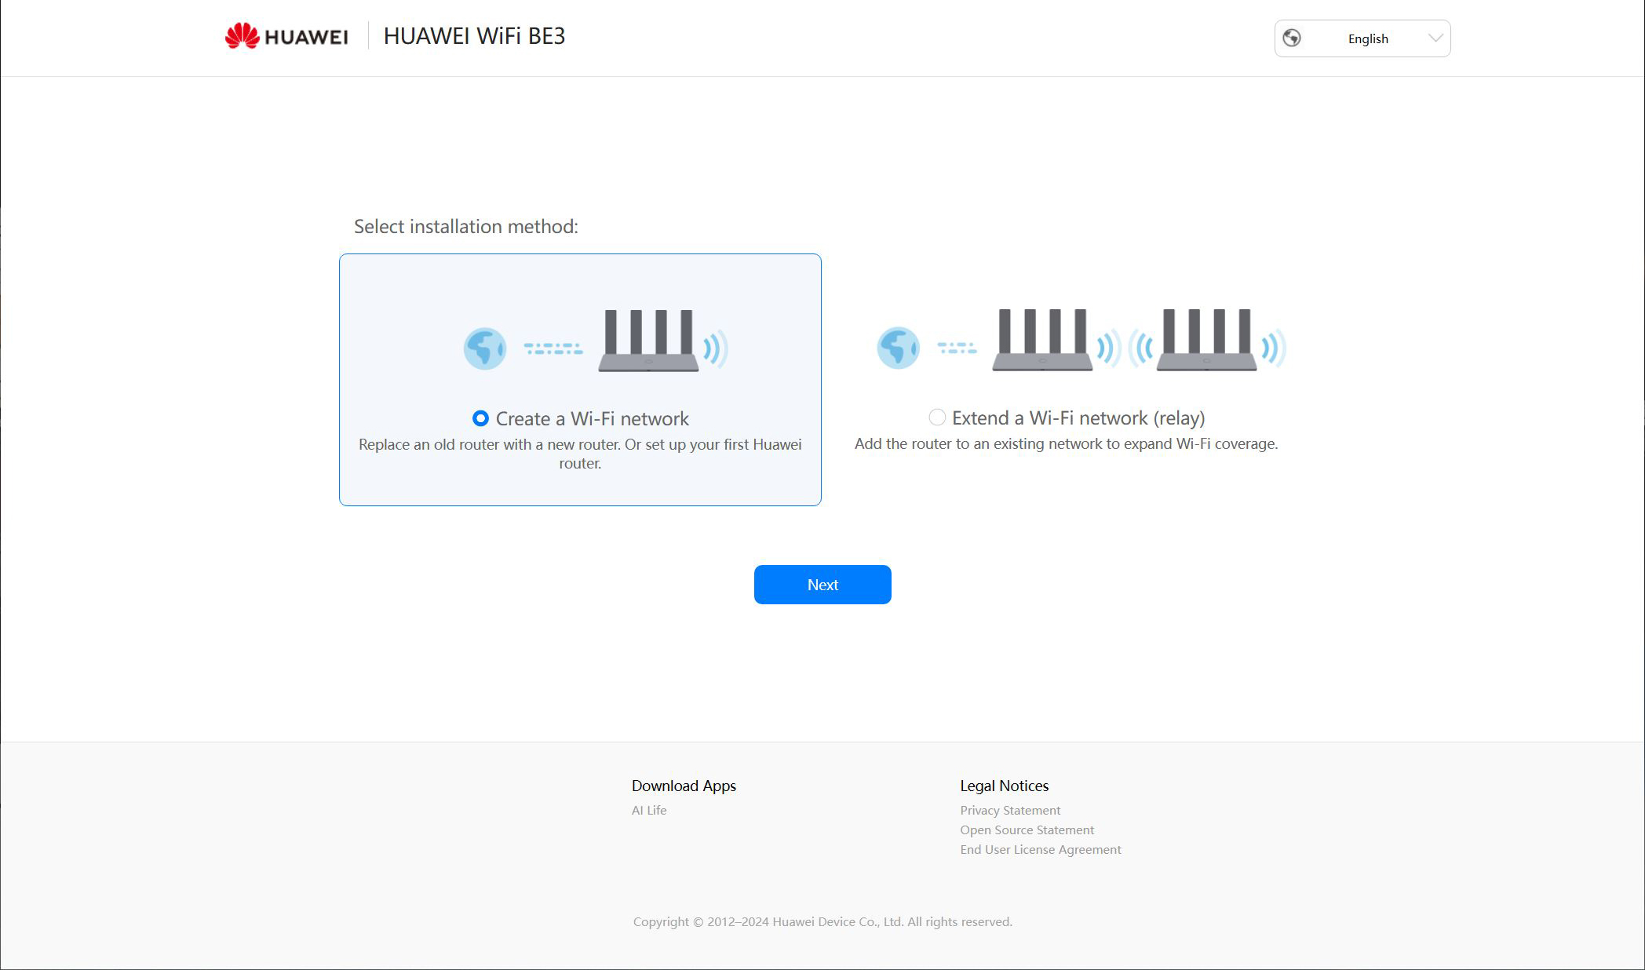
Task: Open the End User License Agreement link
Action: 1041,849
